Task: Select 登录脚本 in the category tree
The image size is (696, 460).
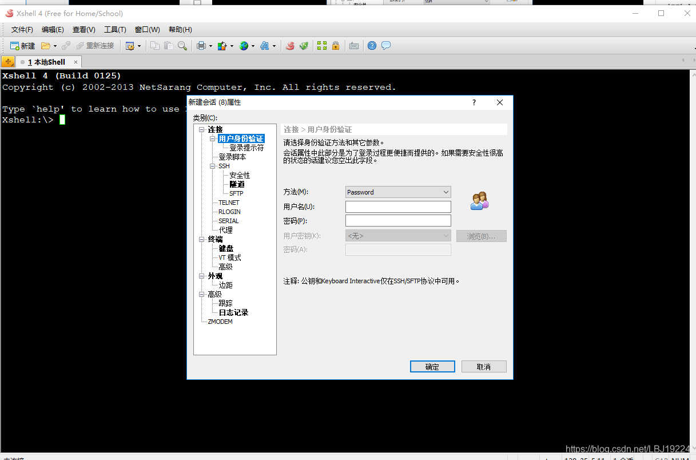Action: 232,157
